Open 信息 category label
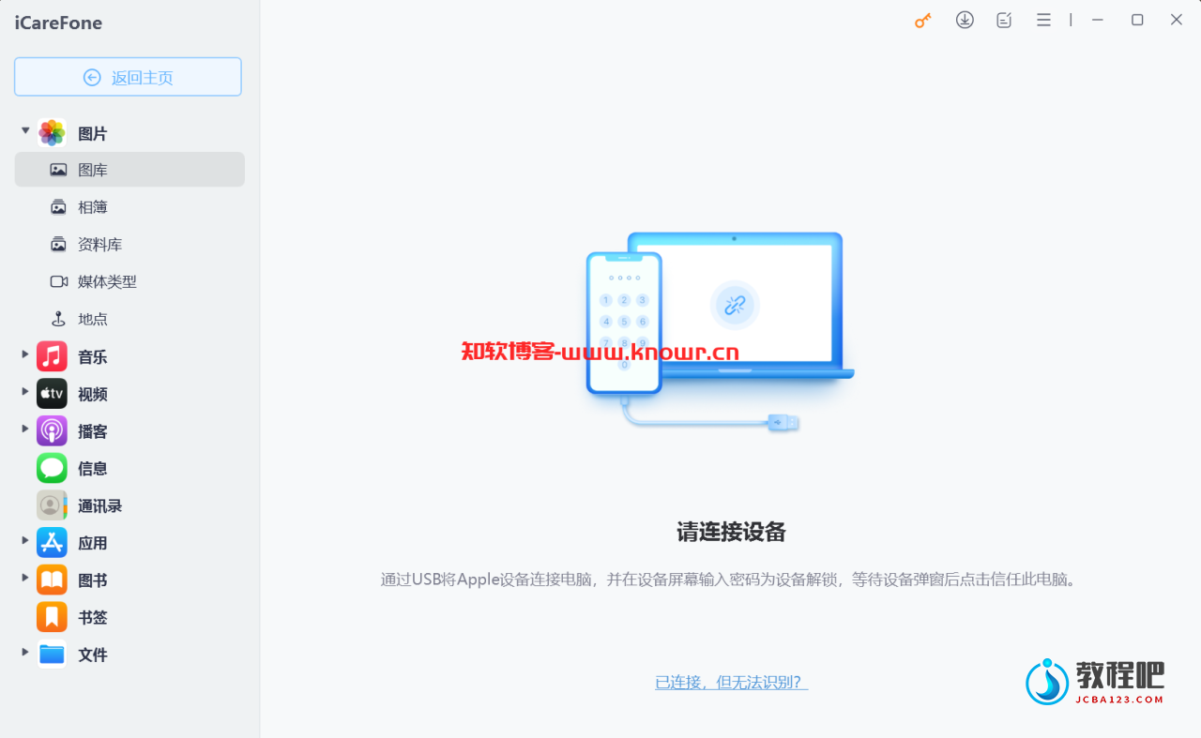1201x738 pixels. [x=93, y=469]
